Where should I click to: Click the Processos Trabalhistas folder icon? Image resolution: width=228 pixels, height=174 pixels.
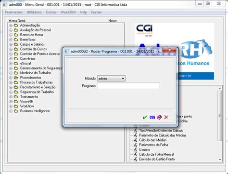point(16,82)
